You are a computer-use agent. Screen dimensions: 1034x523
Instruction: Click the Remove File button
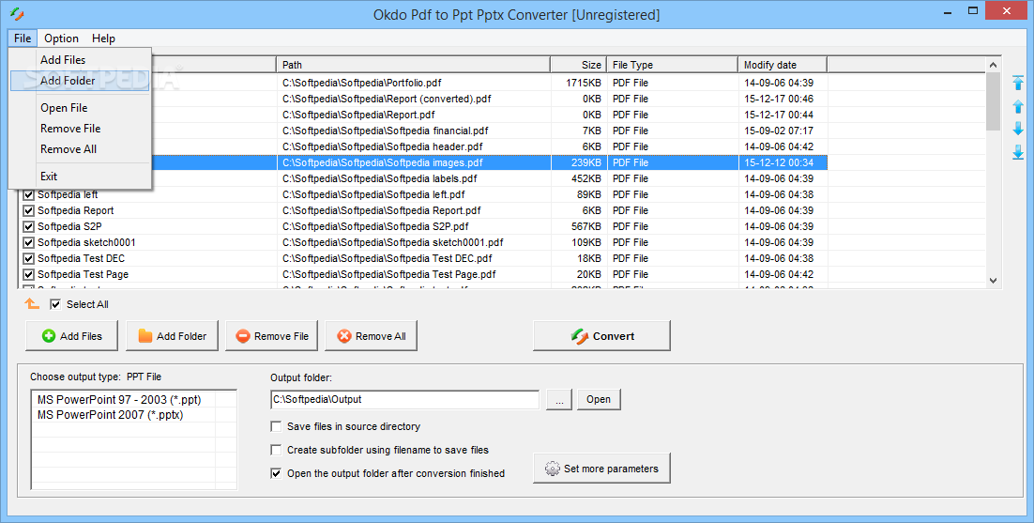272,336
